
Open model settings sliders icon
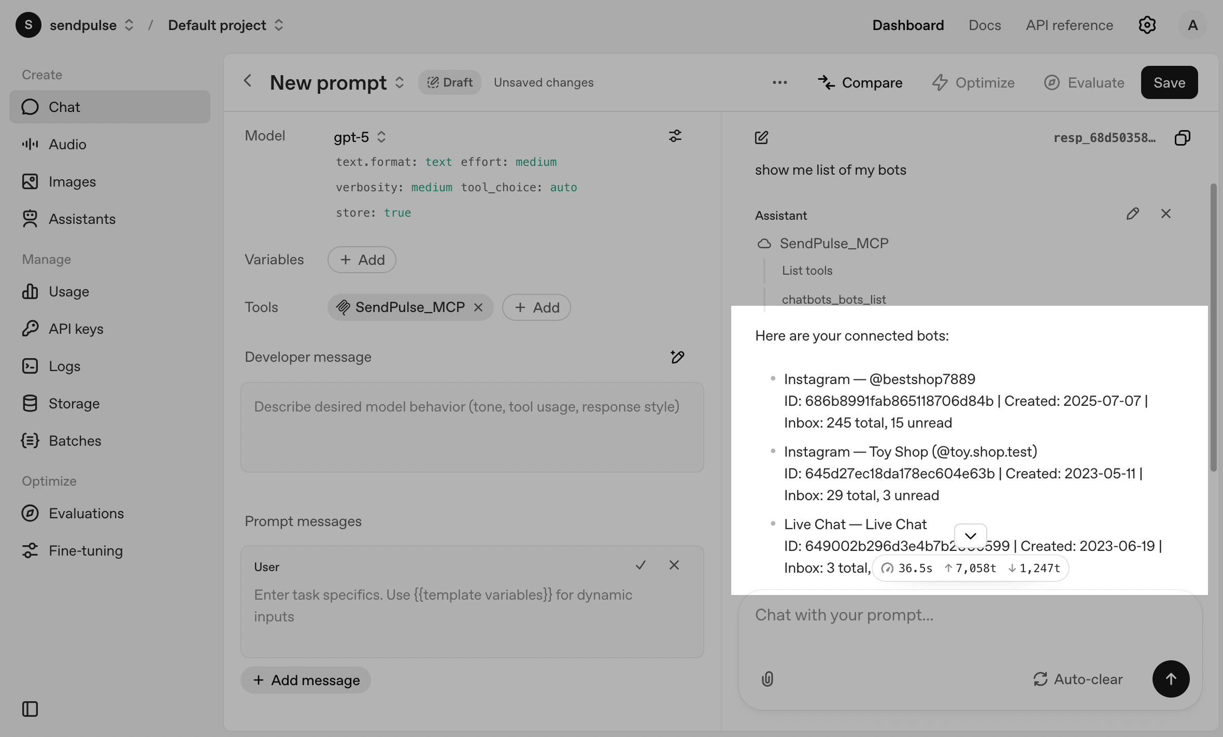coord(675,136)
